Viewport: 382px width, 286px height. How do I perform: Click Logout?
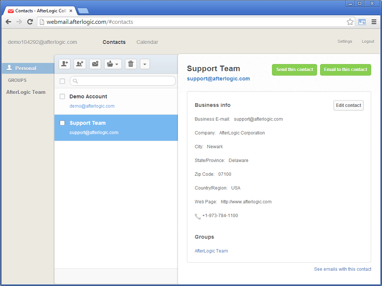pyautogui.click(x=368, y=41)
